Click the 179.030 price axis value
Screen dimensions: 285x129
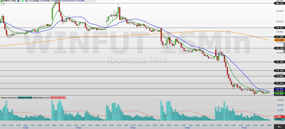(280, 21)
